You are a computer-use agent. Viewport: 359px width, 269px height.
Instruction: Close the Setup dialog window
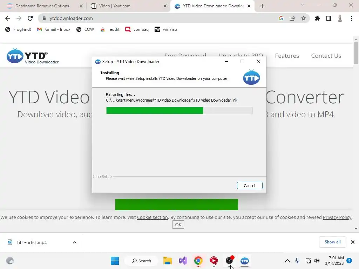pos(258,61)
